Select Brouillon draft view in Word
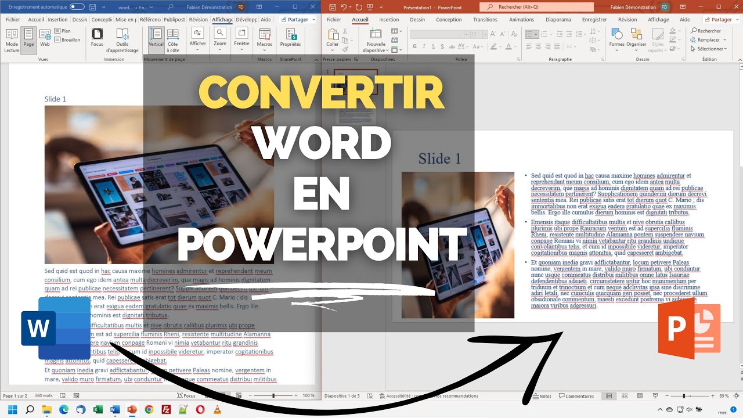The image size is (743, 418). point(67,40)
